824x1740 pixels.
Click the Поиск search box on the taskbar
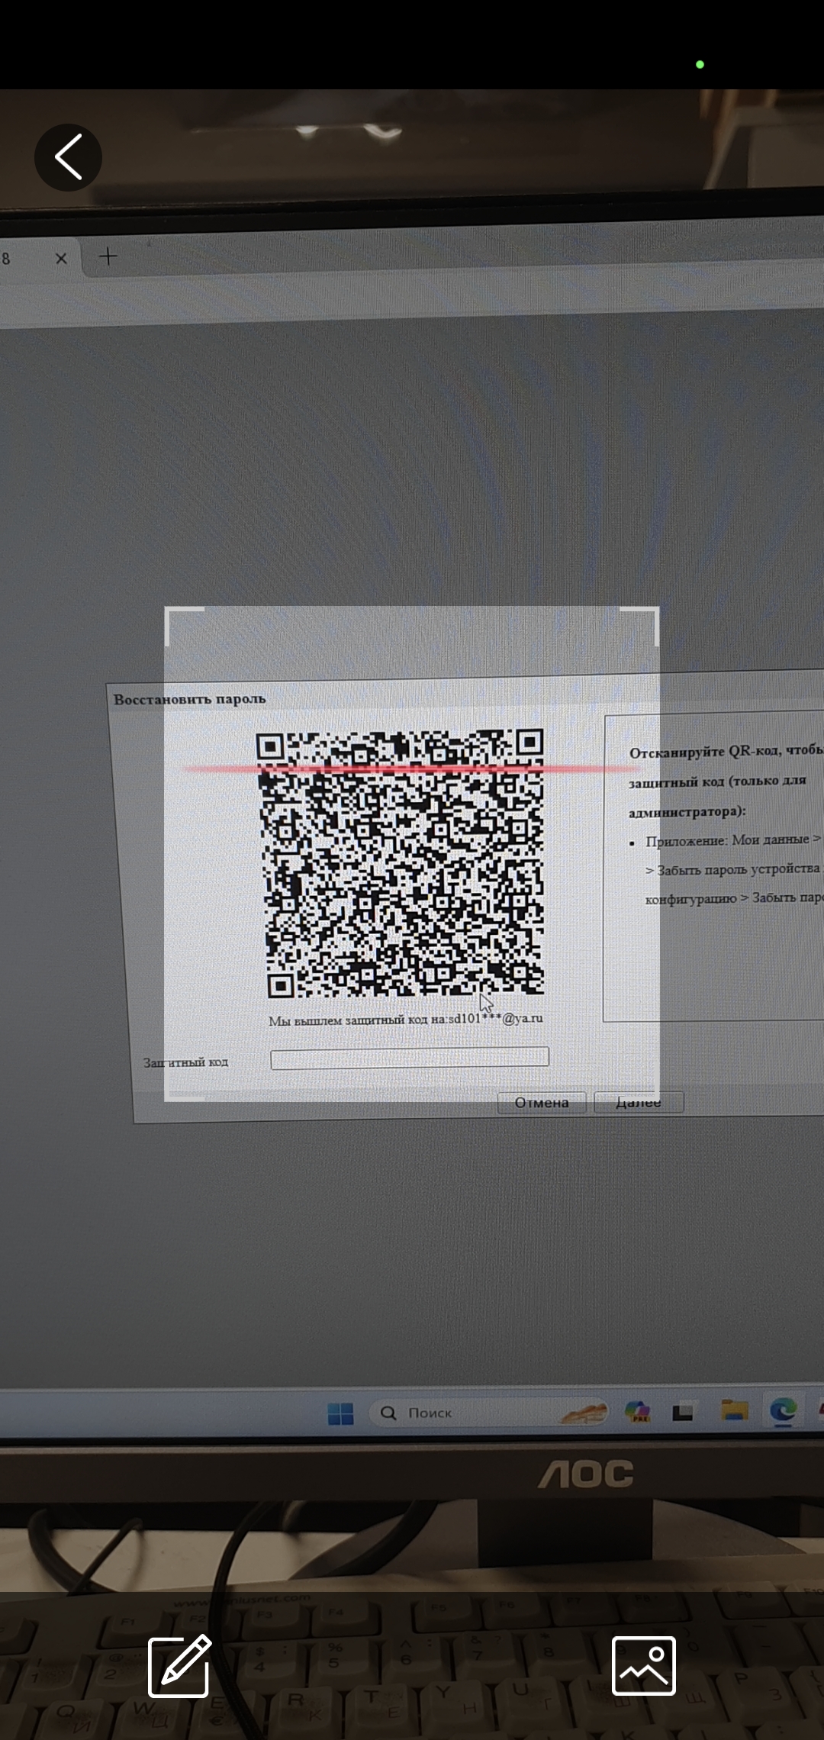pyautogui.click(x=488, y=1413)
